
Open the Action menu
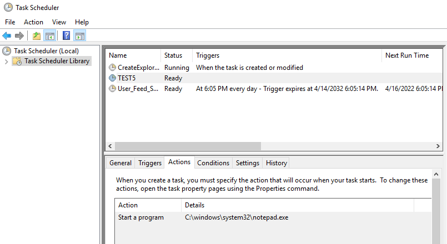33,22
